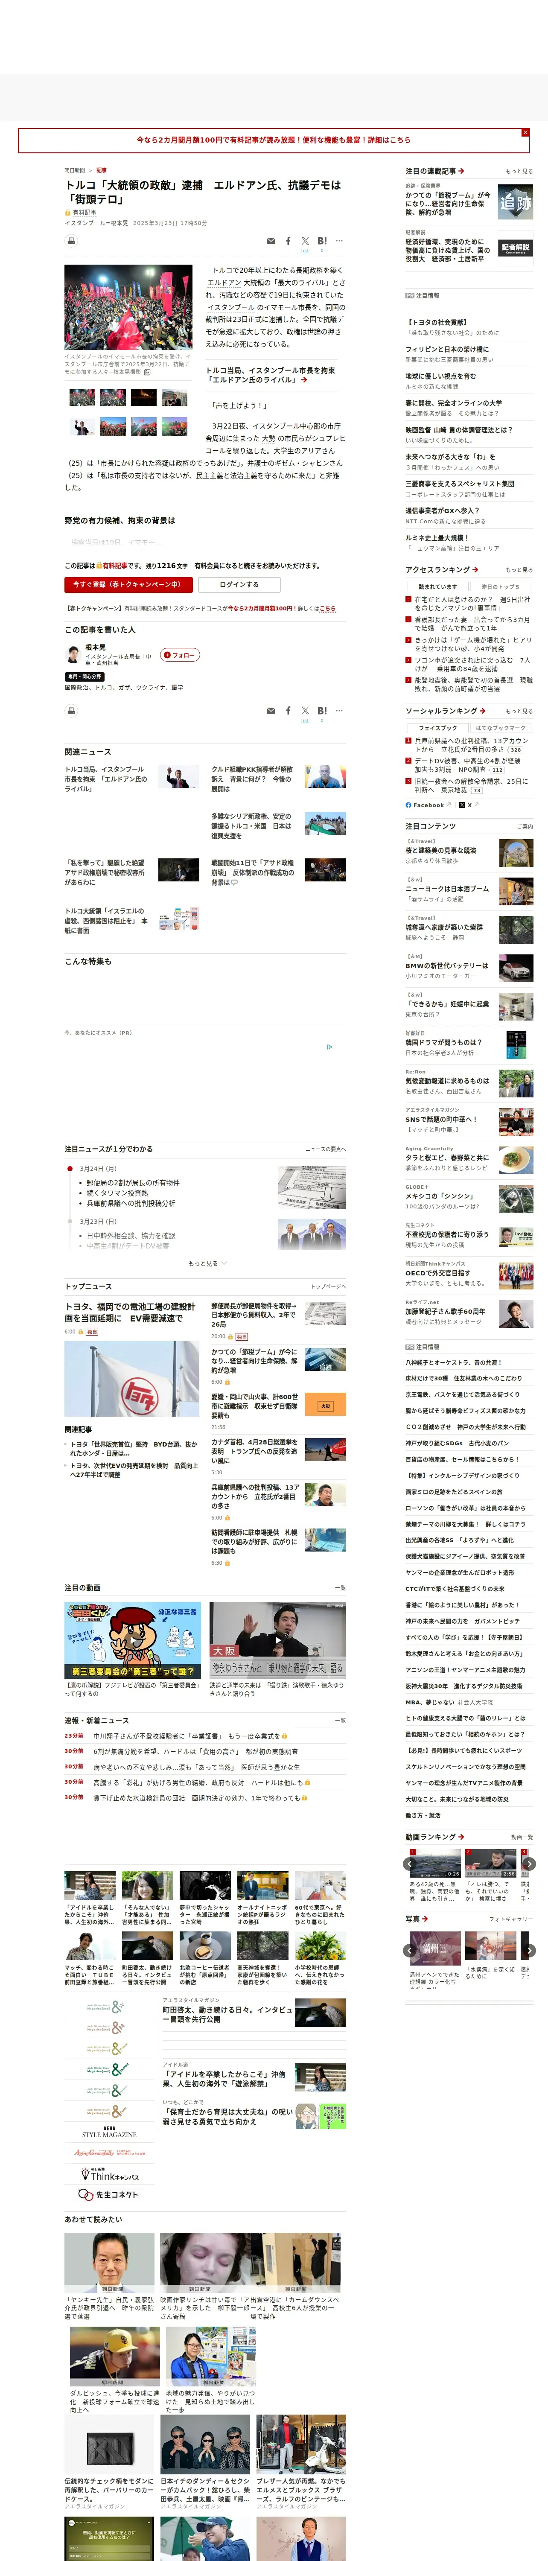This screenshot has width=548, height=2561.
Task: X share icon below the author section
Action: click(305, 711)
